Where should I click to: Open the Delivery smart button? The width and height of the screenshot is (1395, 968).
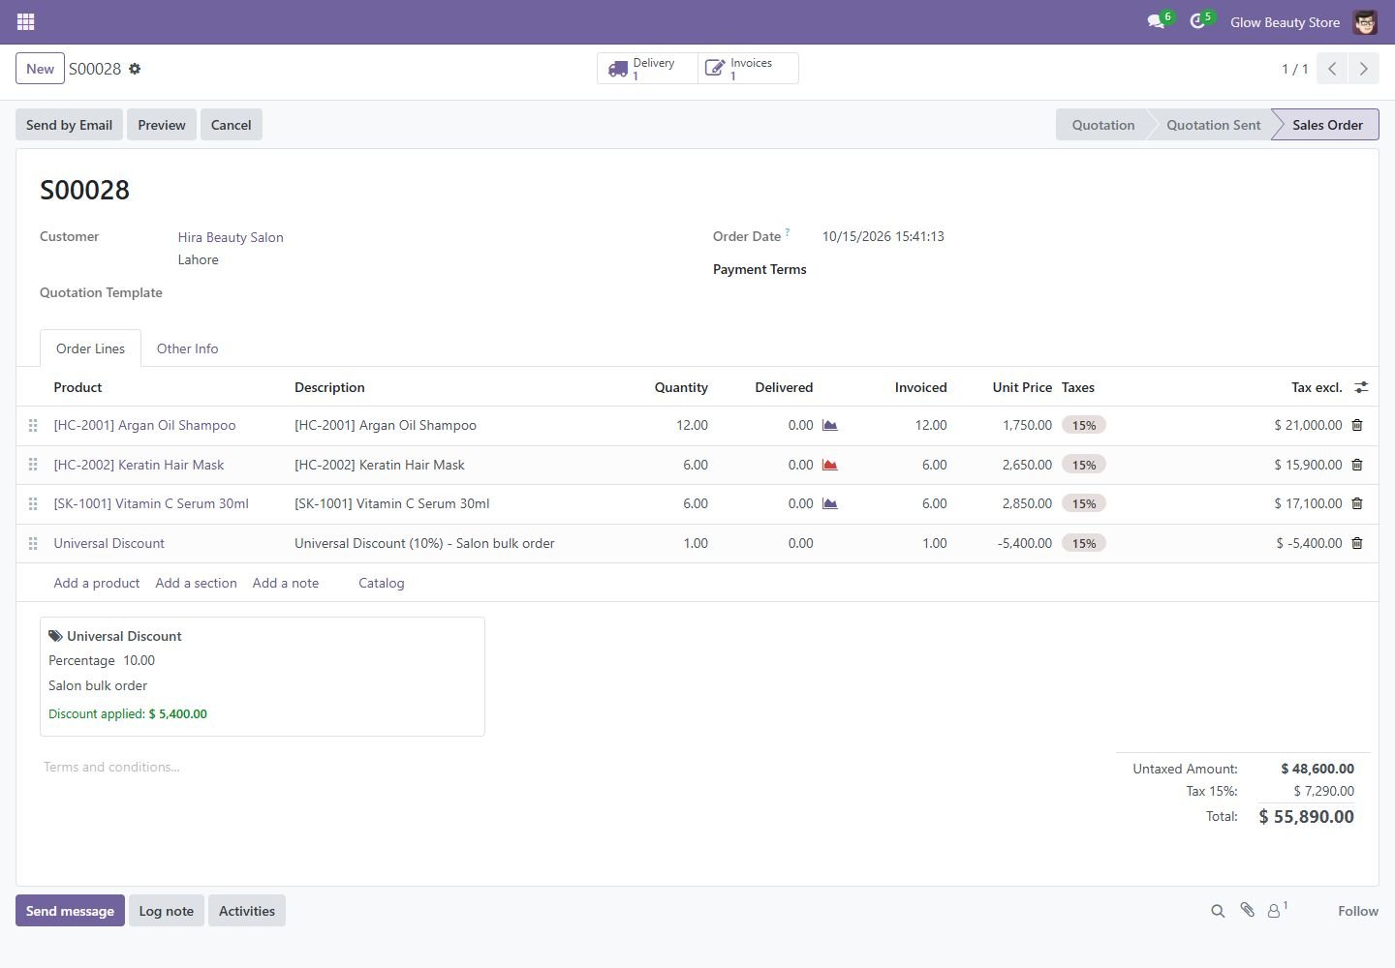(x=647, y=69)
